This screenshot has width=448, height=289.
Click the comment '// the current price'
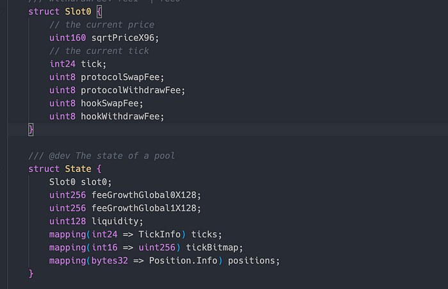102,25
